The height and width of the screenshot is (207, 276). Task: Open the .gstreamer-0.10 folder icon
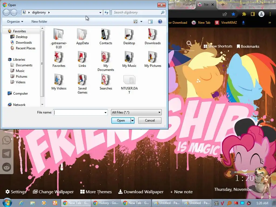[58, 34]
